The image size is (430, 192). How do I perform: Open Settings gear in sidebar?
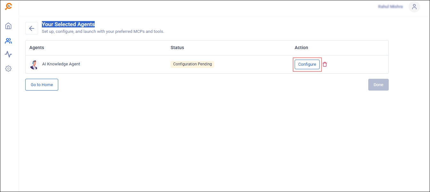point(8,69)
